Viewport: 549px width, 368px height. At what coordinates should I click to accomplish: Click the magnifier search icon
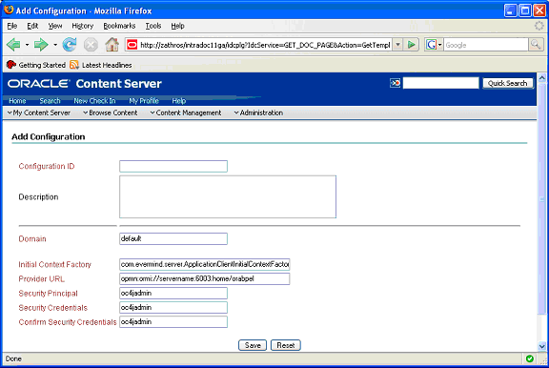[536, 45]
